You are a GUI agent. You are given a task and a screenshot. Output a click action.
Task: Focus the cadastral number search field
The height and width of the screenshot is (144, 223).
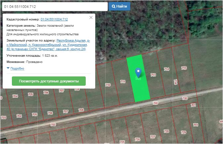54,7
